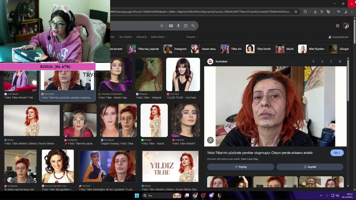Select the 'Bilet fiyatları' chip
The image size is (356, 200).
tap(312, 49)
